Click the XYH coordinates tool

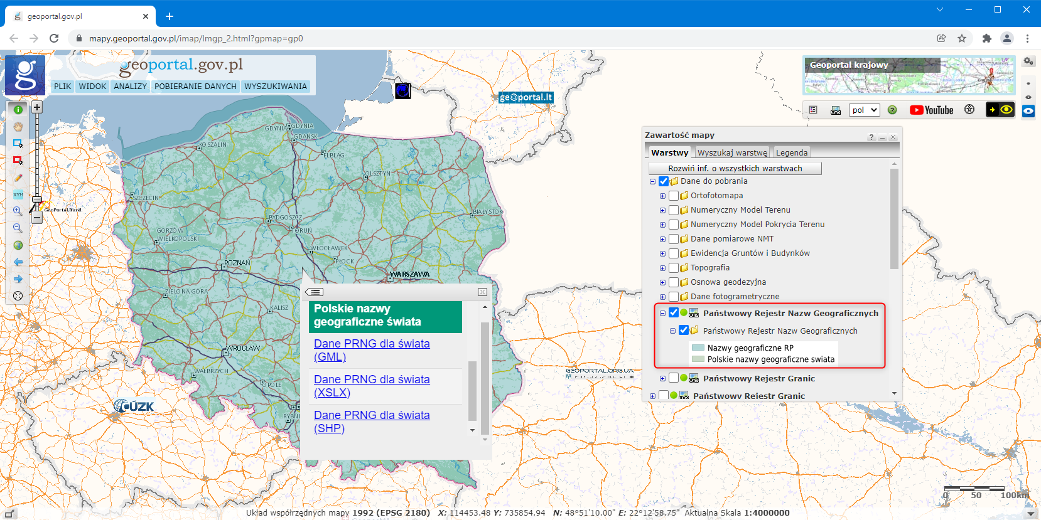click(18, 194)
